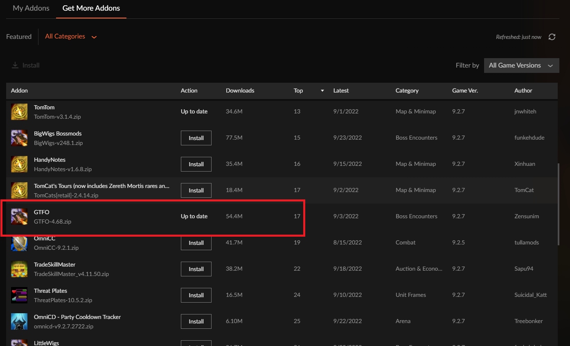Click the Arena category cell
570x346 pixels.
(x=403, y=321)
